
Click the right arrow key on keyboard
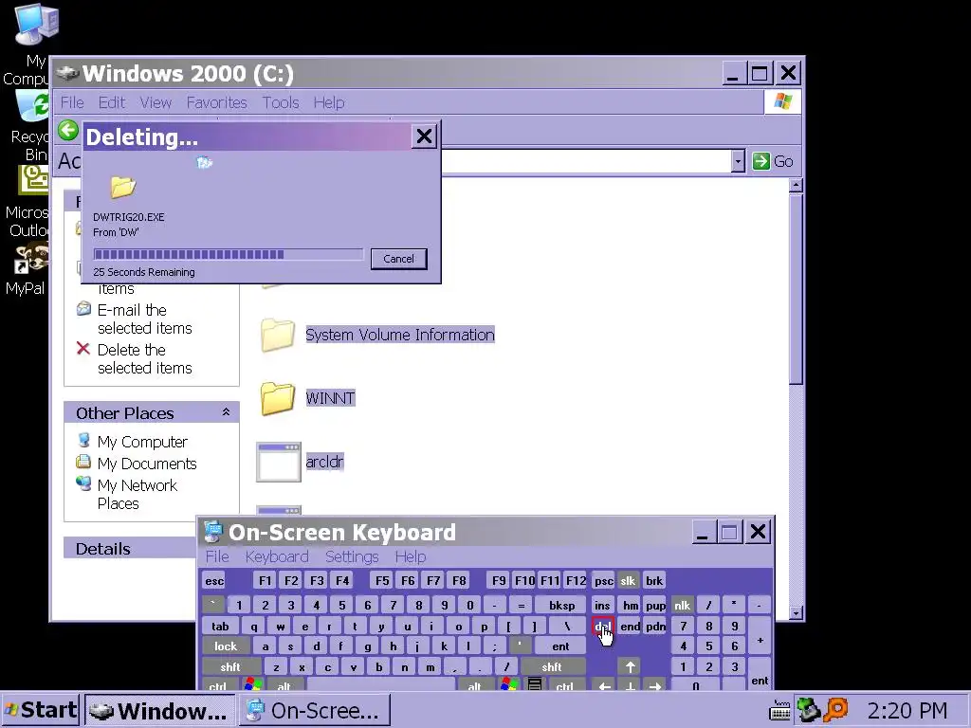655,686
